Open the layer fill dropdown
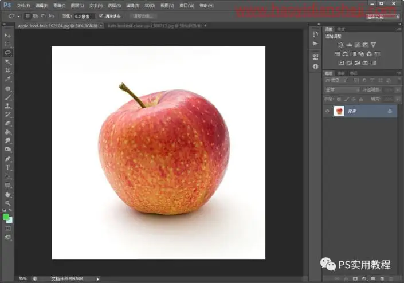Image resolution: width=404 pixels, height=283 pixels. pos(398,99)
